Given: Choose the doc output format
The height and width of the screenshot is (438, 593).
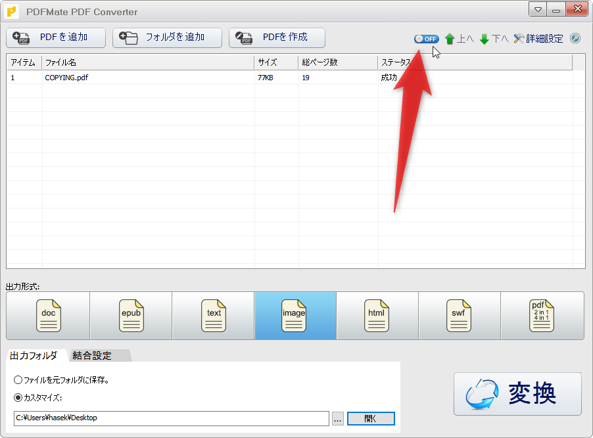Looking at the screenshot, I should coord(48,316).
